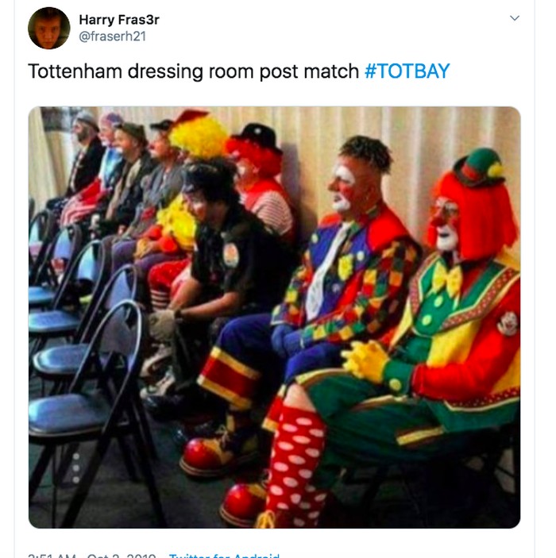Image resolution: width=556 pixels, height=558 pixels.
Task: Open the #TOTBAY hashtag link
Action: point(407,71)
